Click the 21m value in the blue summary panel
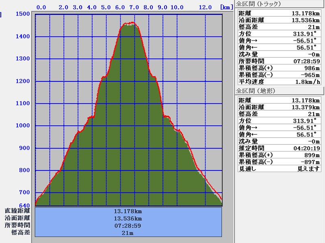The height and width of the screenshot is (243, 325). (128, 233)
